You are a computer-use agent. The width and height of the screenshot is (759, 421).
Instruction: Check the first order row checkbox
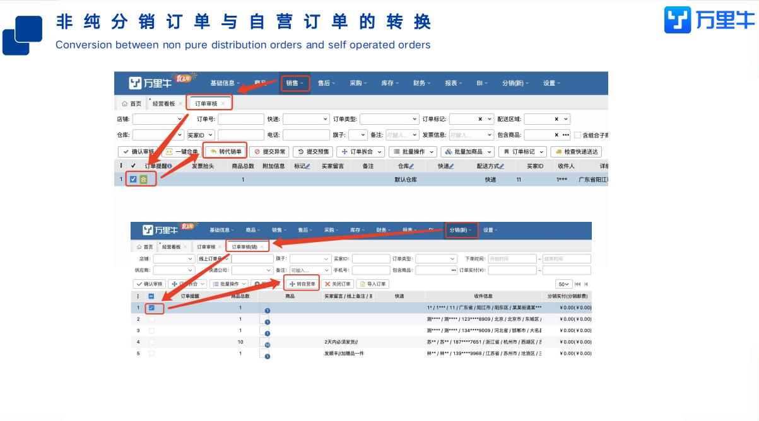134,178
